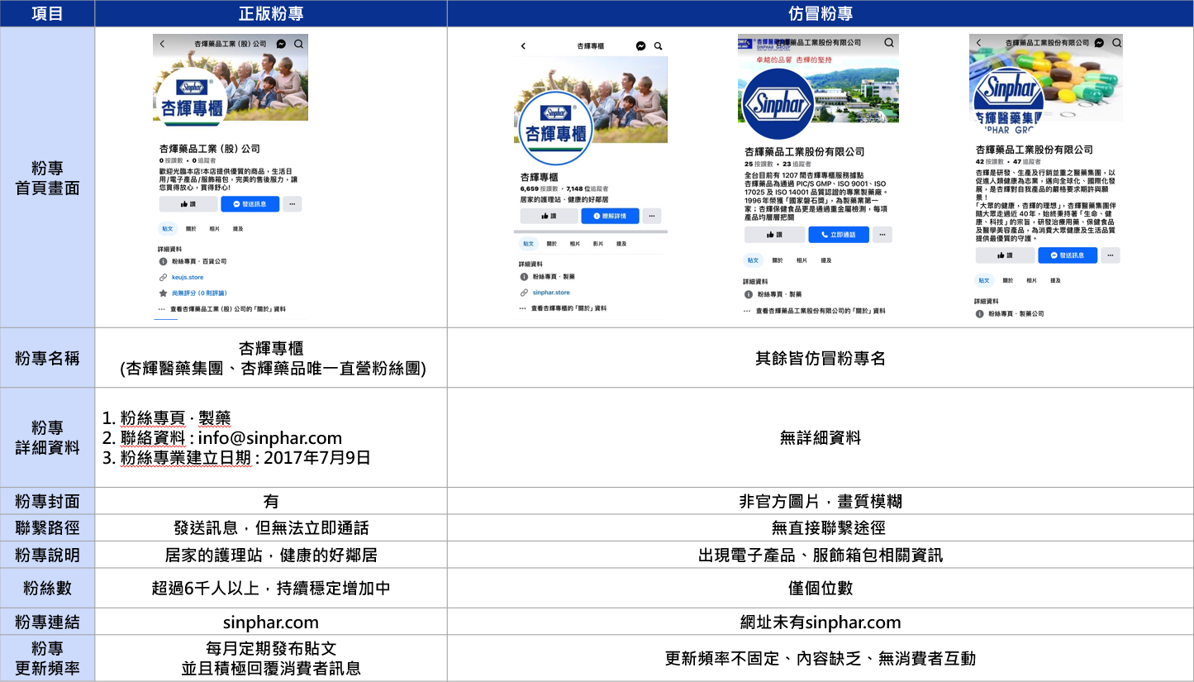Open the three-dot more button on keujs.store page
Image resolution: width=1194 pixels, height=682 pixels.
[293, 203]
